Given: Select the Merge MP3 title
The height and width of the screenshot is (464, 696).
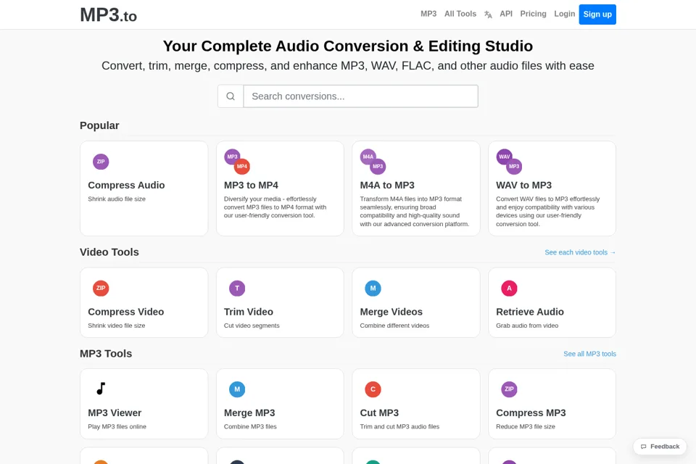Looking at the screenshot, I should pos(249,413).
